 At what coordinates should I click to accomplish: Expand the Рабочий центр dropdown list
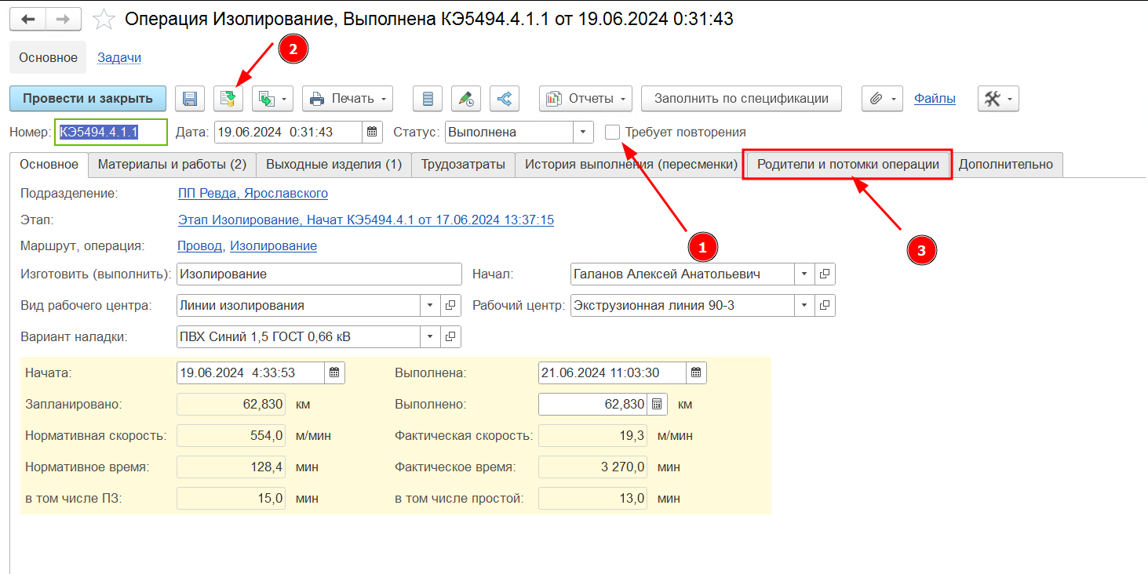pos(805,305)
